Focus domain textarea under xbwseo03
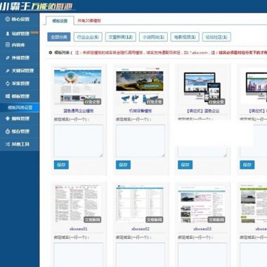Viewport: 267px width, 267px height. (x=202, y=255)
